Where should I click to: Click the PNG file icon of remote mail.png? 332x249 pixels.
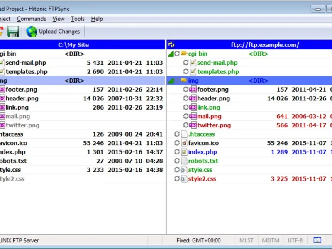tap(193, 116)
